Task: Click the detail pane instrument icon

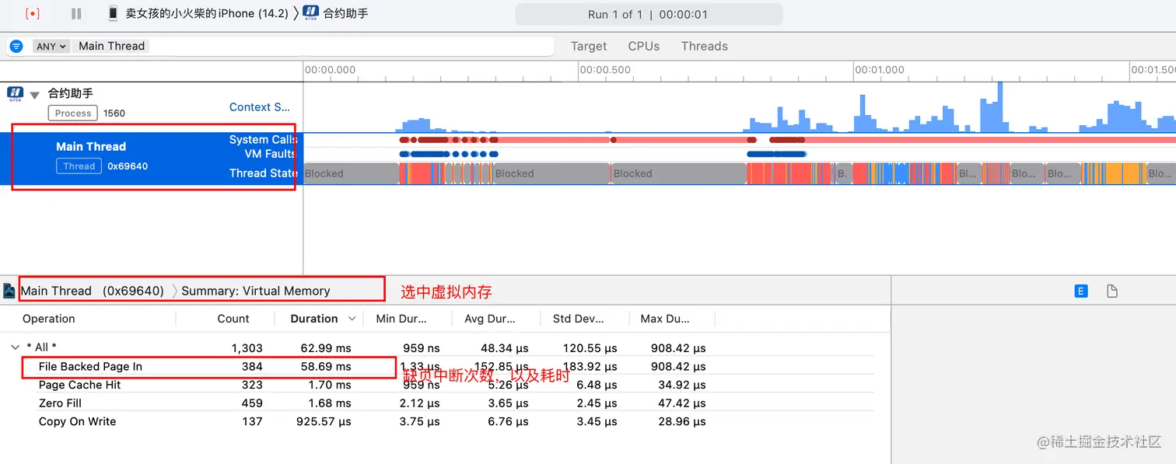Action: point(9,291)
